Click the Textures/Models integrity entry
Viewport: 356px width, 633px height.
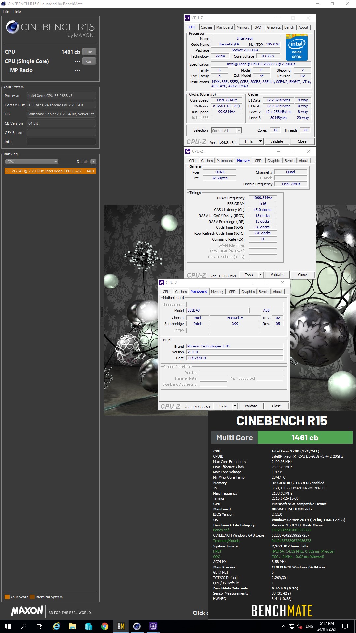[226, 541]
